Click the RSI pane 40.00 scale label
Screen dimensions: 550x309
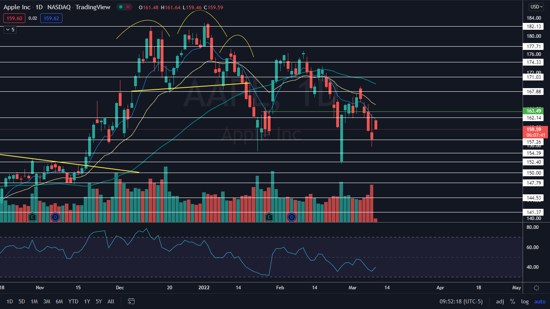click(x=533, y=267)
